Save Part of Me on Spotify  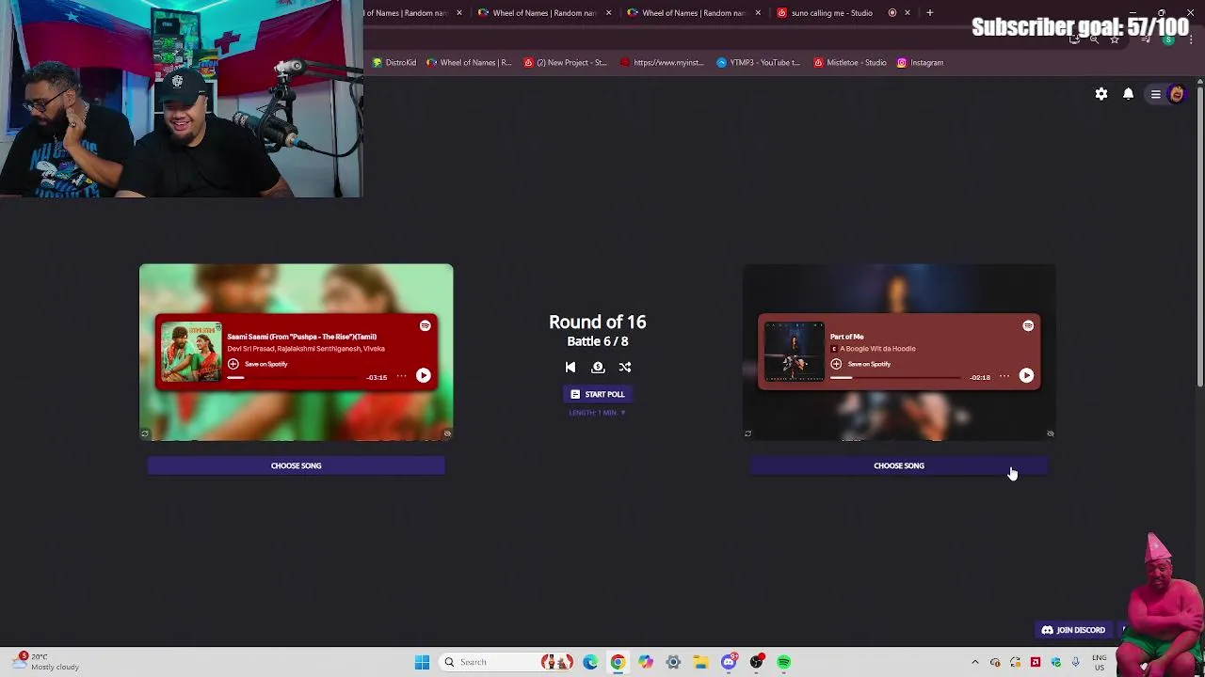(x=860, y=364)
